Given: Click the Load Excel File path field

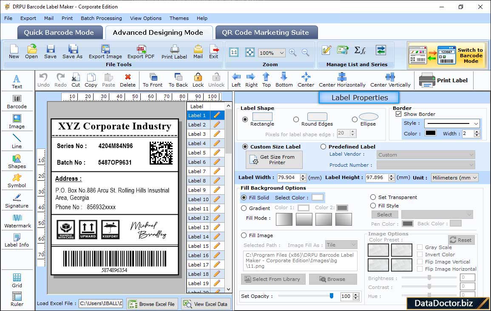Looking at the screenshot, I should pyautogui.click(x=101, y=303).
